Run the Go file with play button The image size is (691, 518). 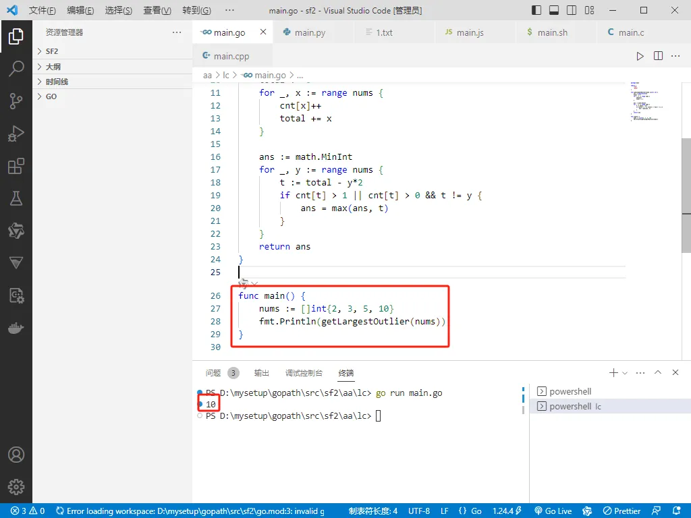[640, 56]
